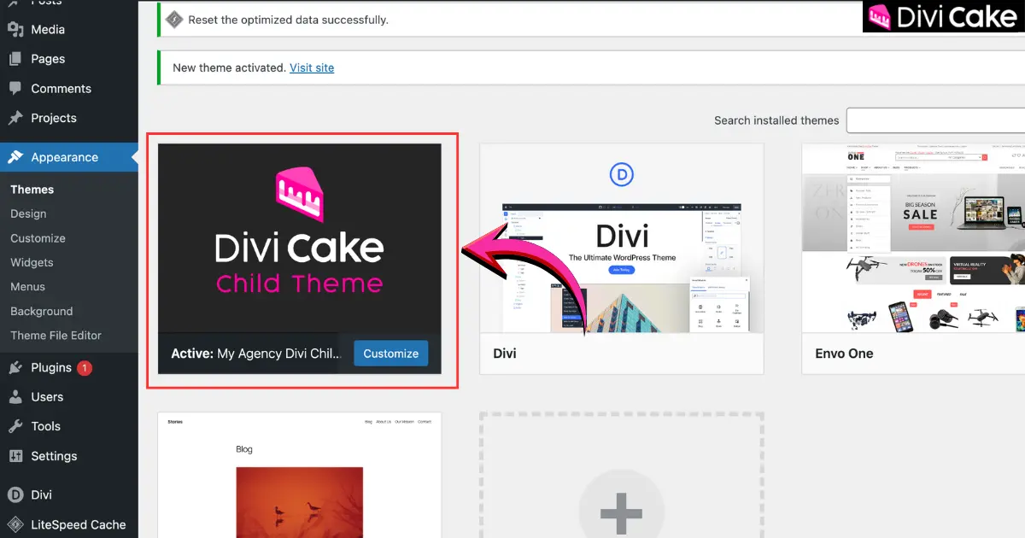Click the Tools wrench icon
The height and width of the screenshot is (538, 1025).
coord(15,426)
